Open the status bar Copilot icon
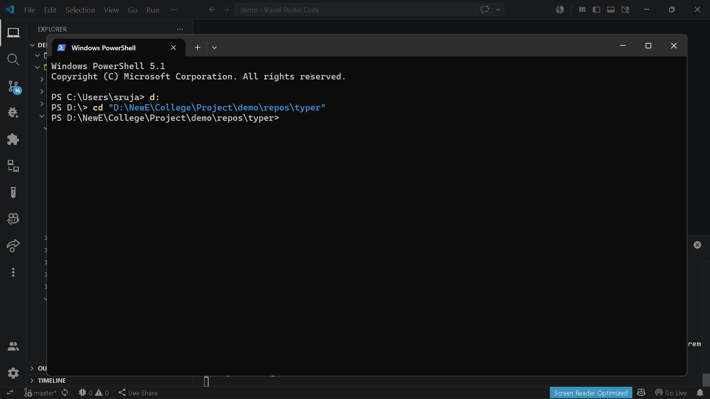710x399 pixels. 641,393
